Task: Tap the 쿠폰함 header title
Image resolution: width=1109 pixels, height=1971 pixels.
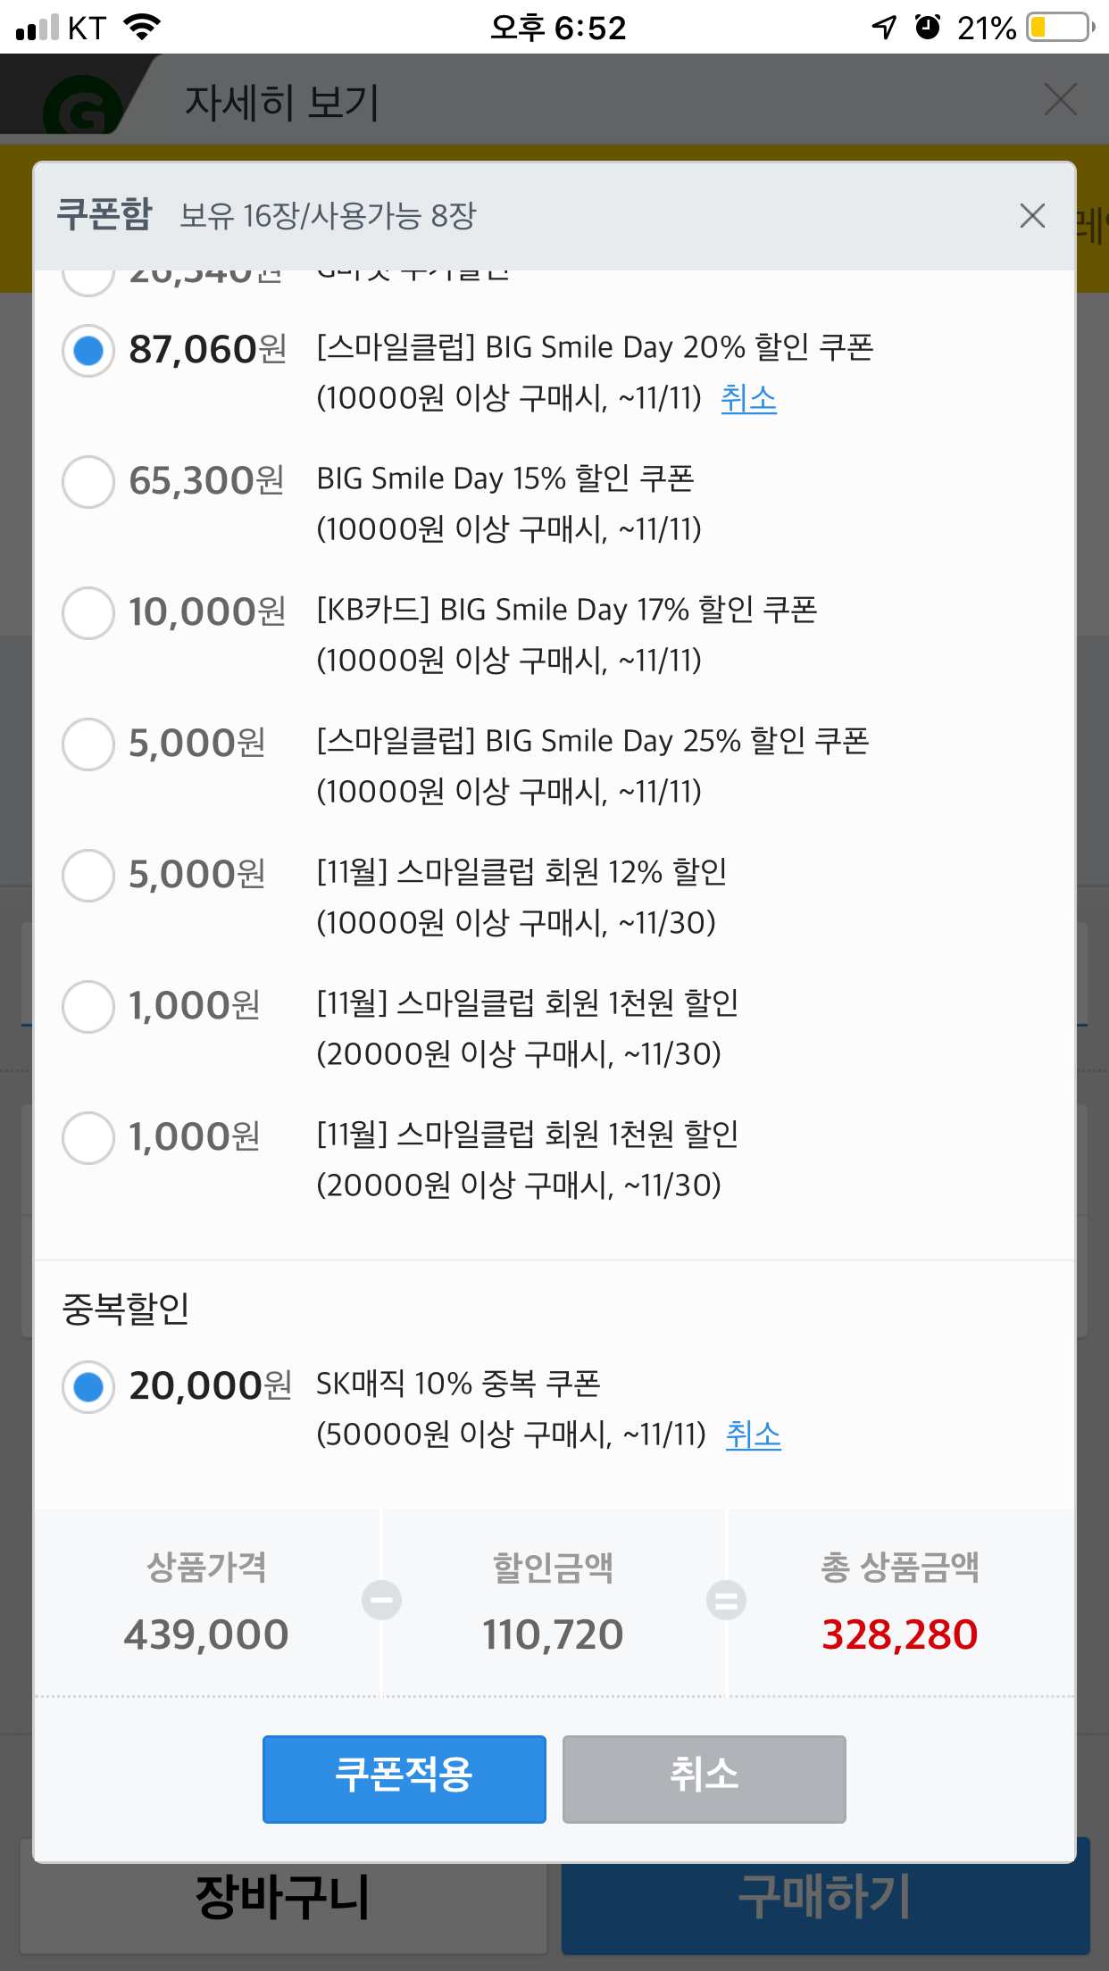Action: point(104,215)
